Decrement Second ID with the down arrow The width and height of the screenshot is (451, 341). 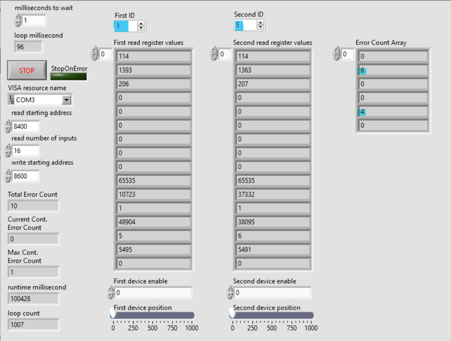tap(260, 27)
